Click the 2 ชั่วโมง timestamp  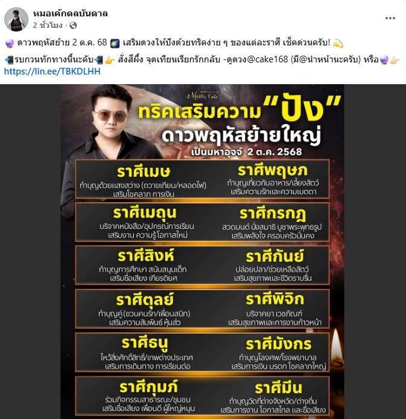48,25
